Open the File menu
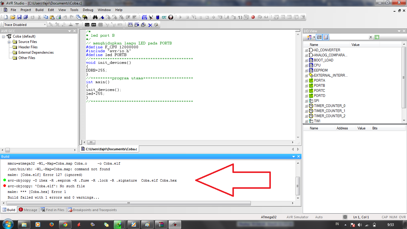 click(x=13, y=10)
